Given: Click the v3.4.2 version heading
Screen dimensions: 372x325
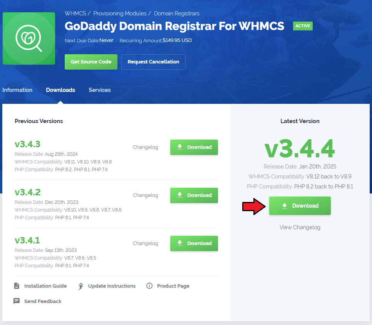Looking at the screenshot, I should coord(27,192).
